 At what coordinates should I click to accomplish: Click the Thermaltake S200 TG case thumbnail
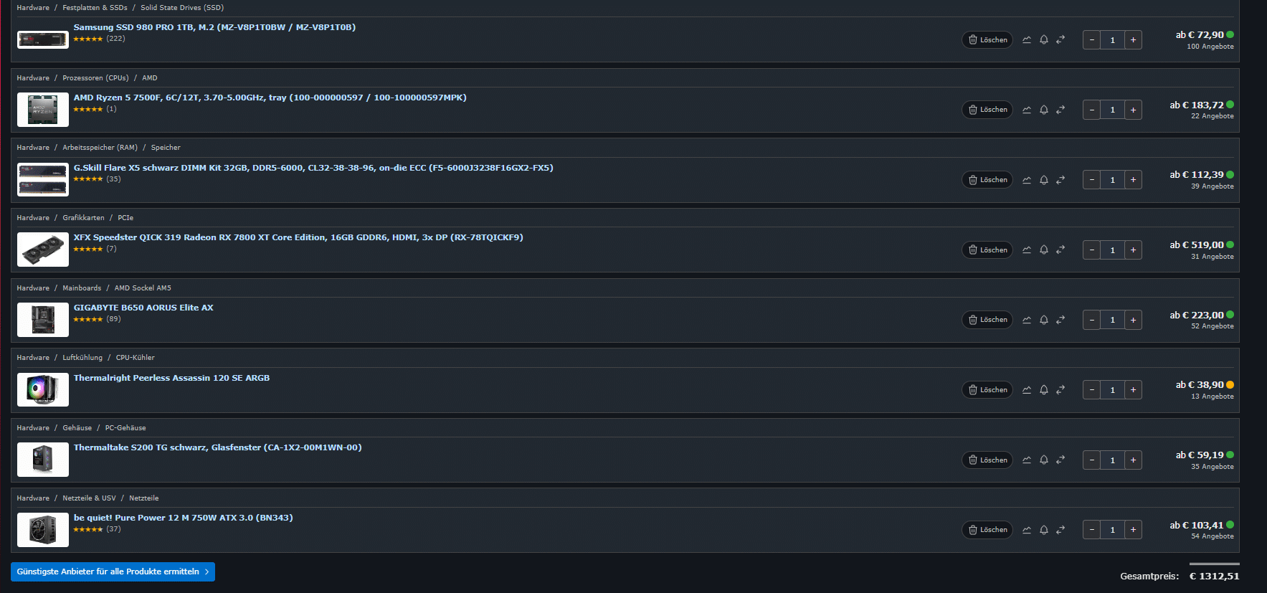pos(43,460)
